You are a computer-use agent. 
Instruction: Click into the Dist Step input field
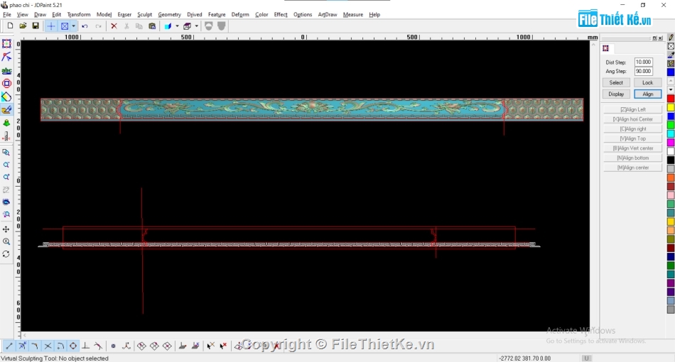[x=644, y=62]
